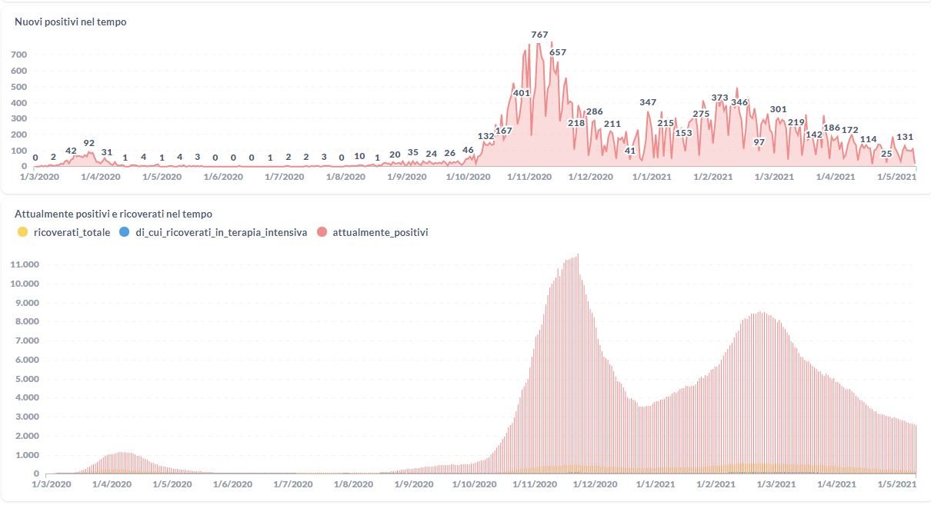Select the "Nuovi positivi nel tempo" chart title
The image size is (931, 505).
71,22
